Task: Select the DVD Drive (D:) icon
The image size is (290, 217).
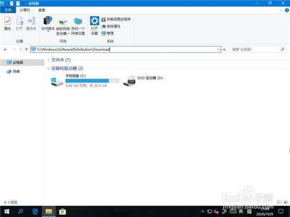Action: point(129,80)
